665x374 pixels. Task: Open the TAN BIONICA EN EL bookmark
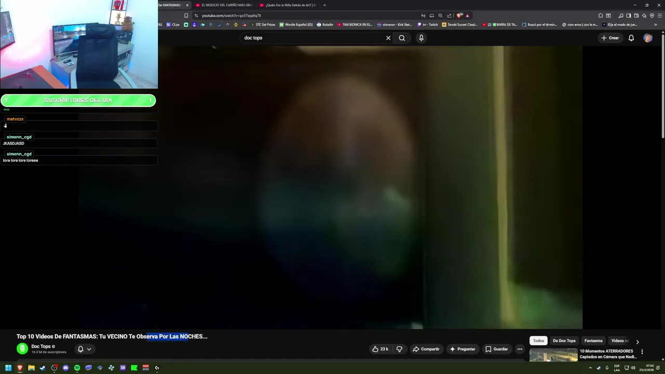[355, 24]
